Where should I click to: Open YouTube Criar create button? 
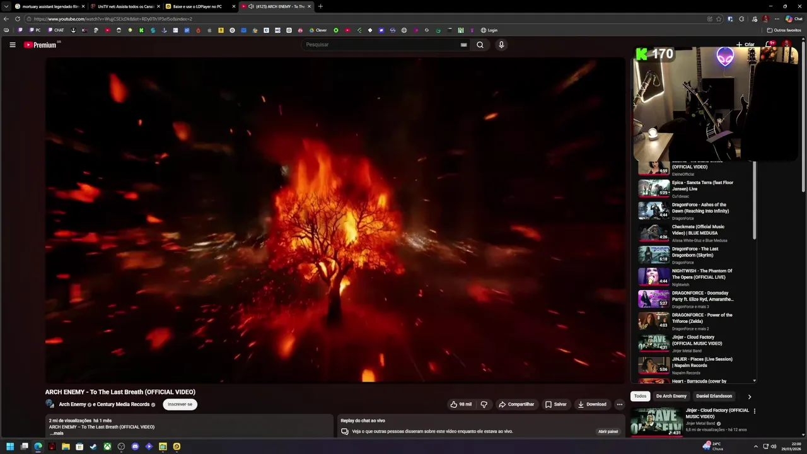pos(745,45)
